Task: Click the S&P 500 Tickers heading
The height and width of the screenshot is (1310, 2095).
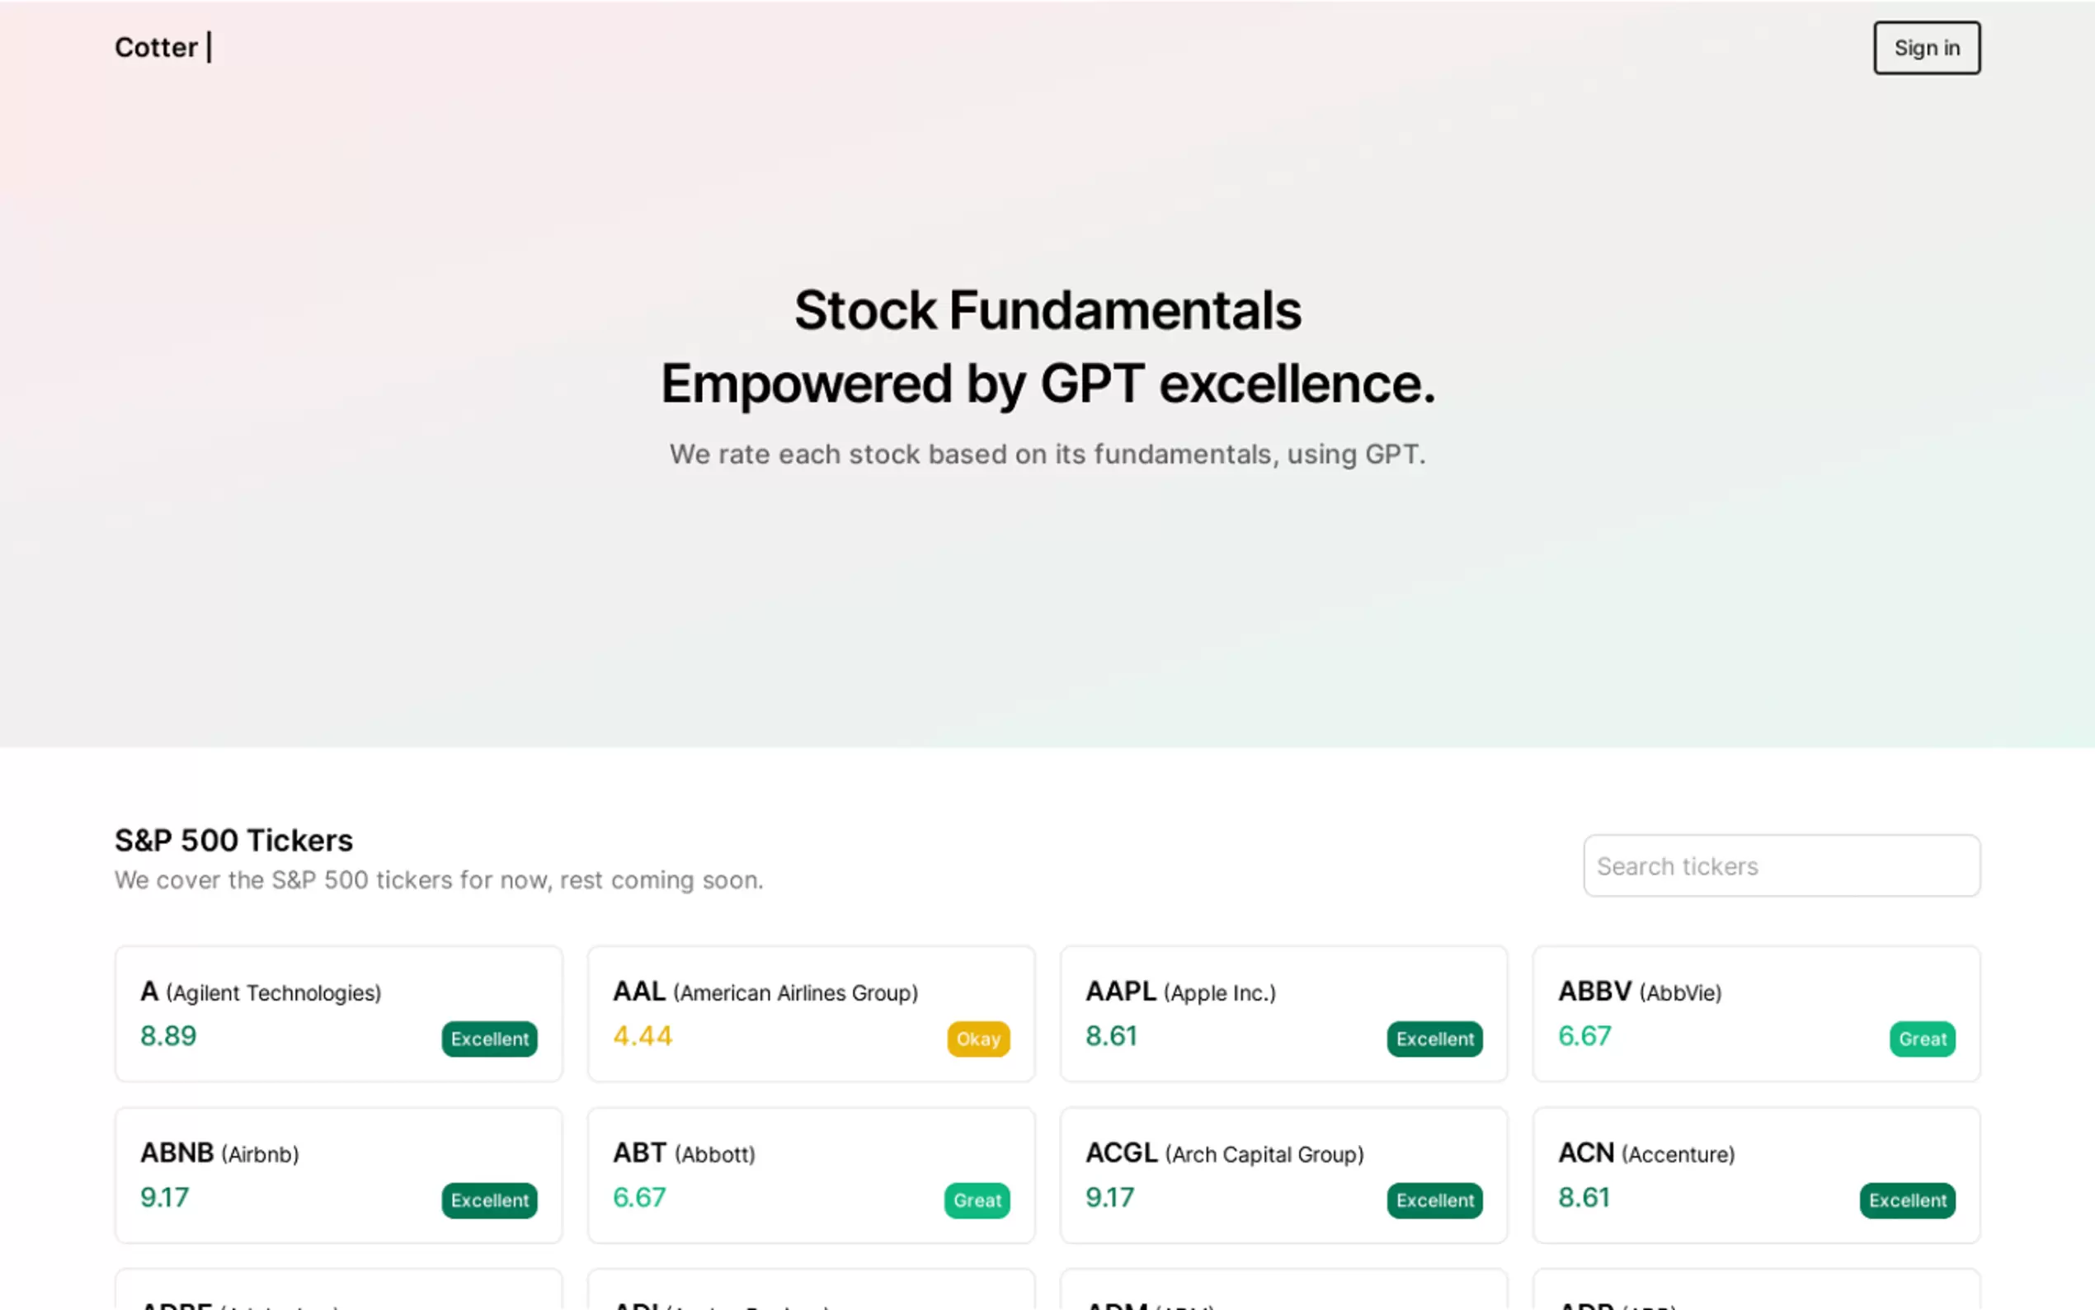Action: [234, 841]
